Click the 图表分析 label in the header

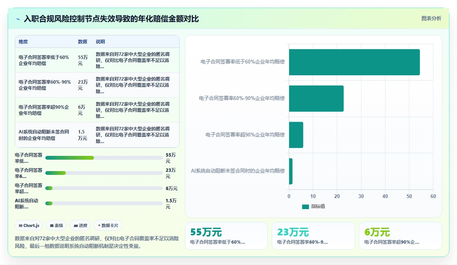coord(431,18)
